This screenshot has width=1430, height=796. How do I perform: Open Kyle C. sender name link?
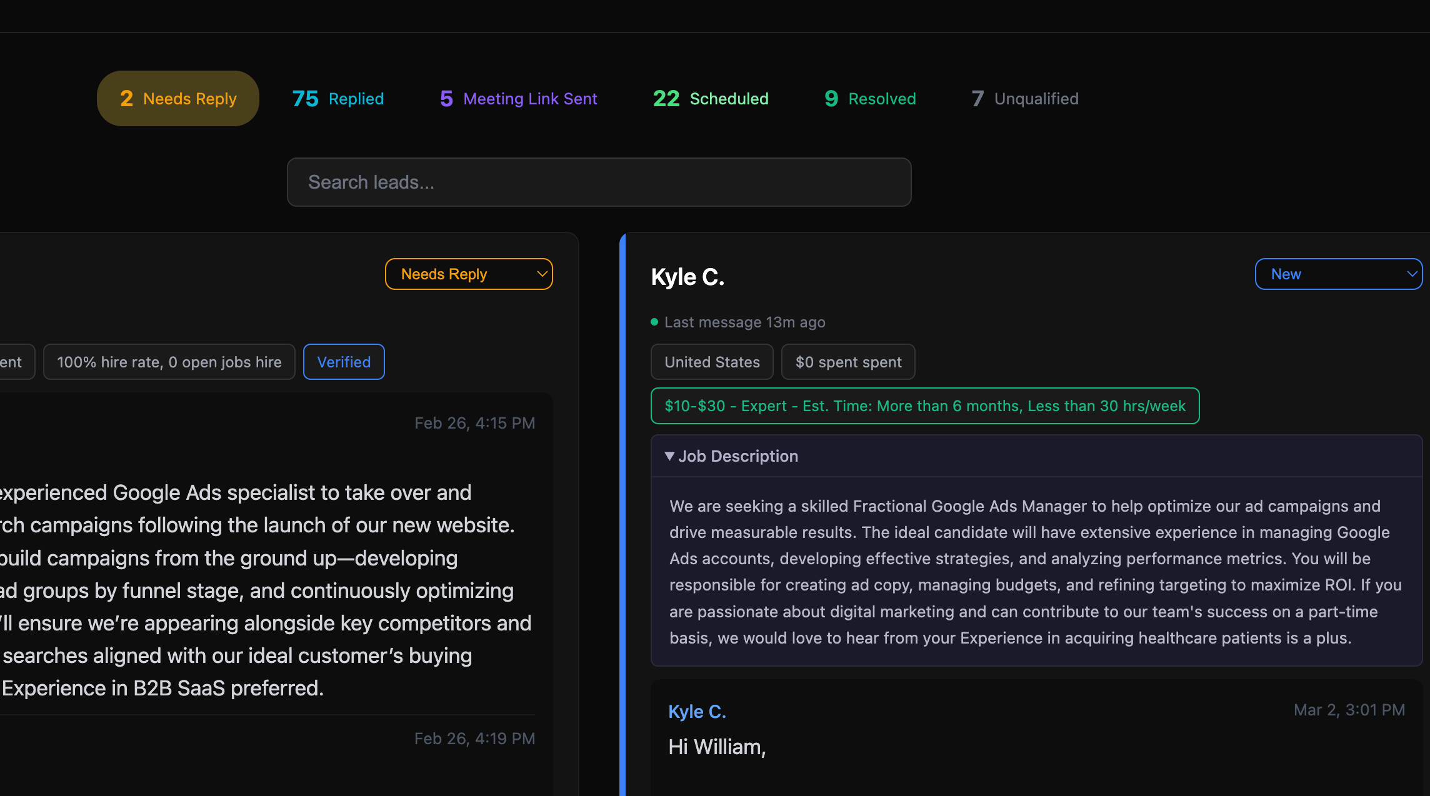697,711
